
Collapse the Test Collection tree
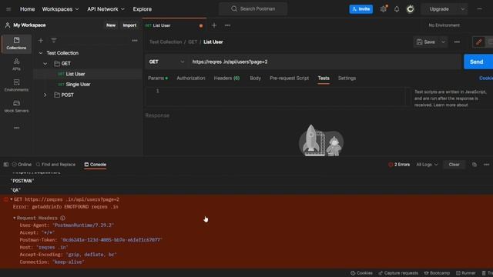(x=41, y=53)
